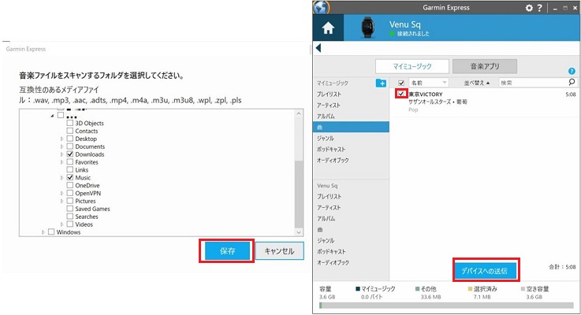Tick the Contacts folder checkbox
Viewport: 581px width, 315px height.
tap(69, 131)
